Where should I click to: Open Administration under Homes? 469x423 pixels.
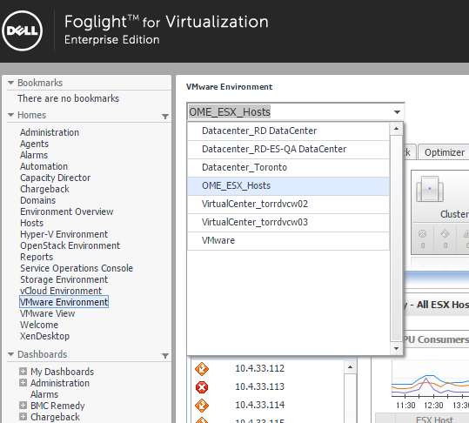coord(50,132)
